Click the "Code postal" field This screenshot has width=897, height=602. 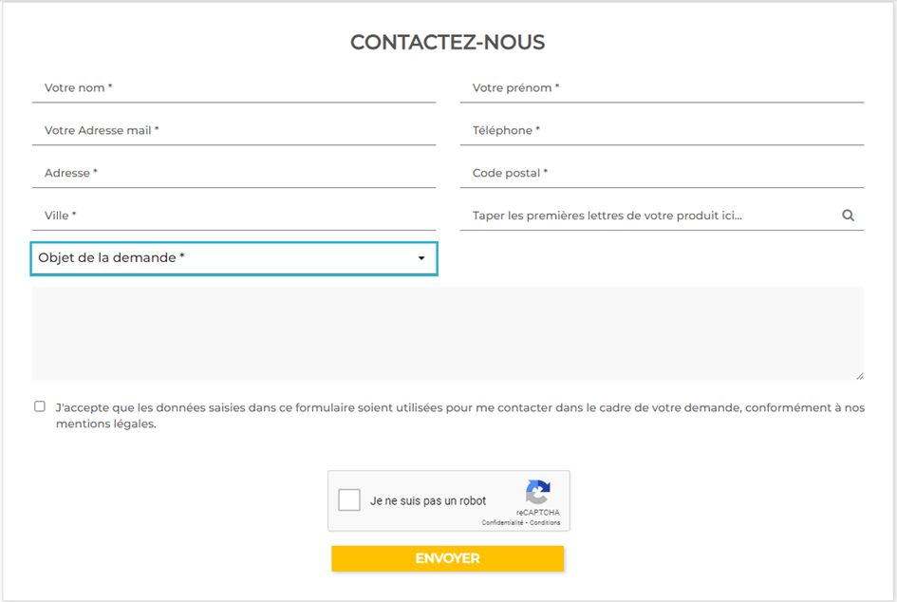pyautogui.click(x=662, y=173)
